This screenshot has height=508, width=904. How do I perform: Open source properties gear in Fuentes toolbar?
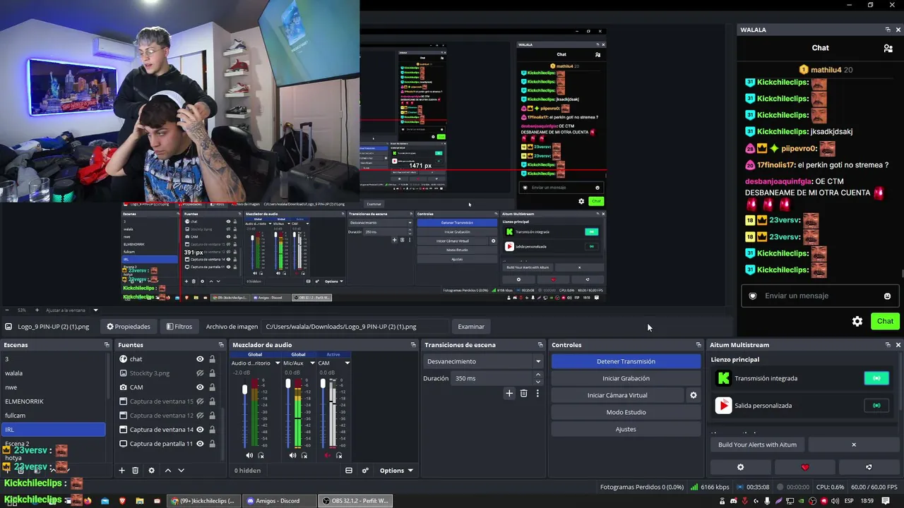coord(151,471)
